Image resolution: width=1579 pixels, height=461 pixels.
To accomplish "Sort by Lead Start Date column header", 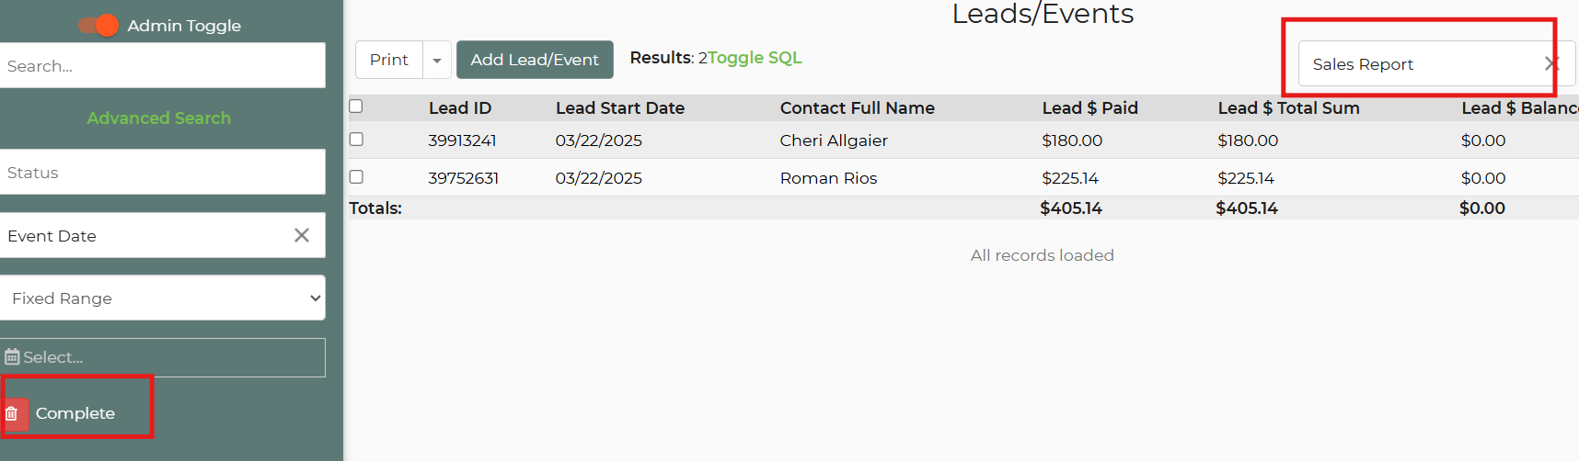I will click(620, 107).
